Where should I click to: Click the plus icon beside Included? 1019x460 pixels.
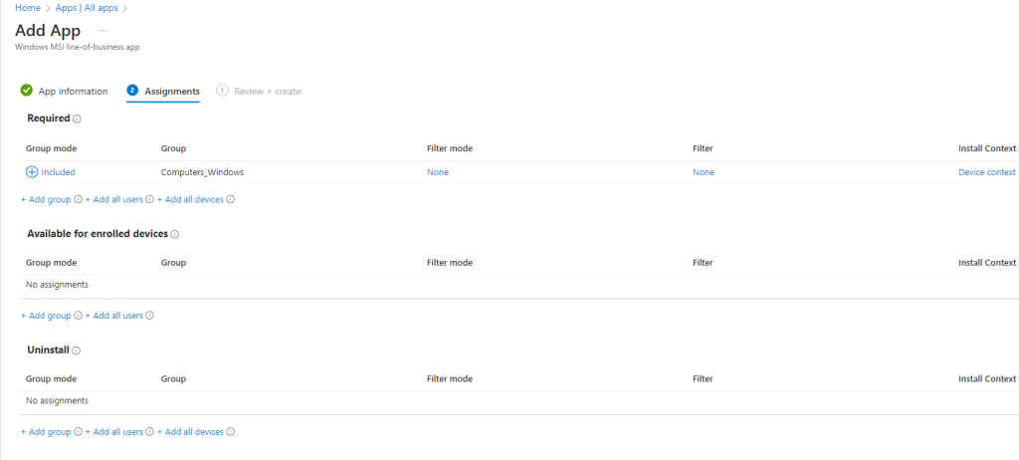pos(32,172)
